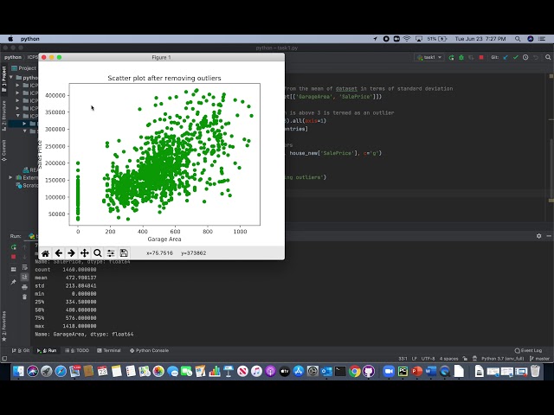Open the task1 run configuration dropdown
This screenshot has width=554, height=415.
coord(429,57)
